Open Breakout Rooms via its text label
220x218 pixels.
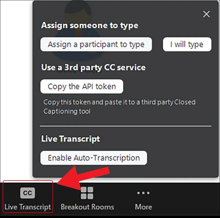(x=87, y=207)
